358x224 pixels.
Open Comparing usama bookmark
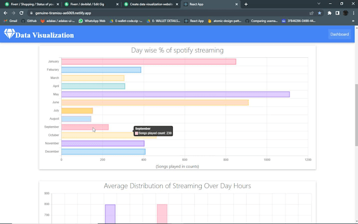(262, 21)
